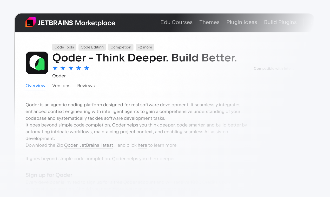The height and width of the screenshot is (197, 330).
Task: Expand the +2 more tags chip
Action: [145, 47]
